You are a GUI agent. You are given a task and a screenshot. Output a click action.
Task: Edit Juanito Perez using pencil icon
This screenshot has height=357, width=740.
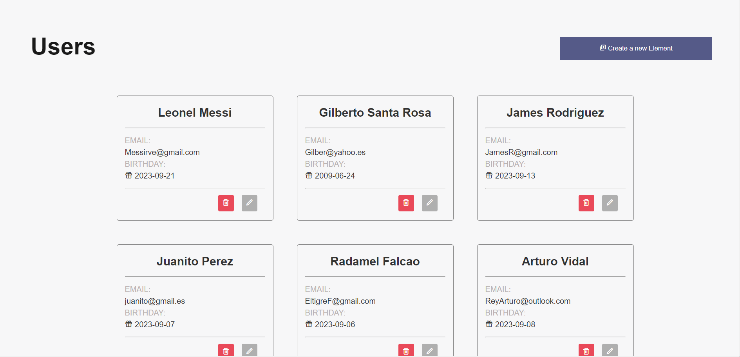click(x=249, y=350)
